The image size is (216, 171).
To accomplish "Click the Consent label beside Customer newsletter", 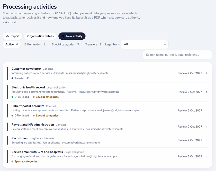I will [x=48, y=69].
